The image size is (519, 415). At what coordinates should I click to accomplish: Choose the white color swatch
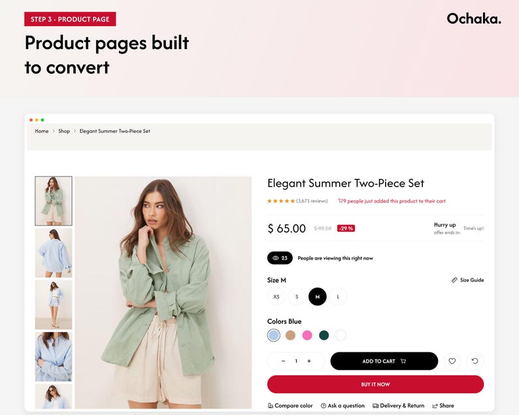(x=341, y=335)
